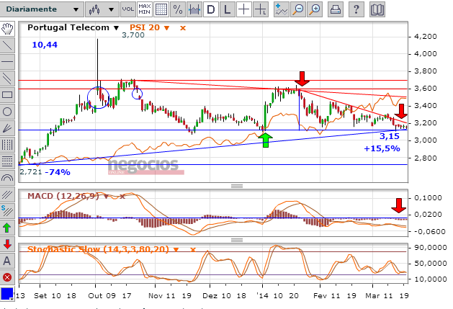
Task: Select the red down arrow marker tool
Action: [x=7, y=243]
